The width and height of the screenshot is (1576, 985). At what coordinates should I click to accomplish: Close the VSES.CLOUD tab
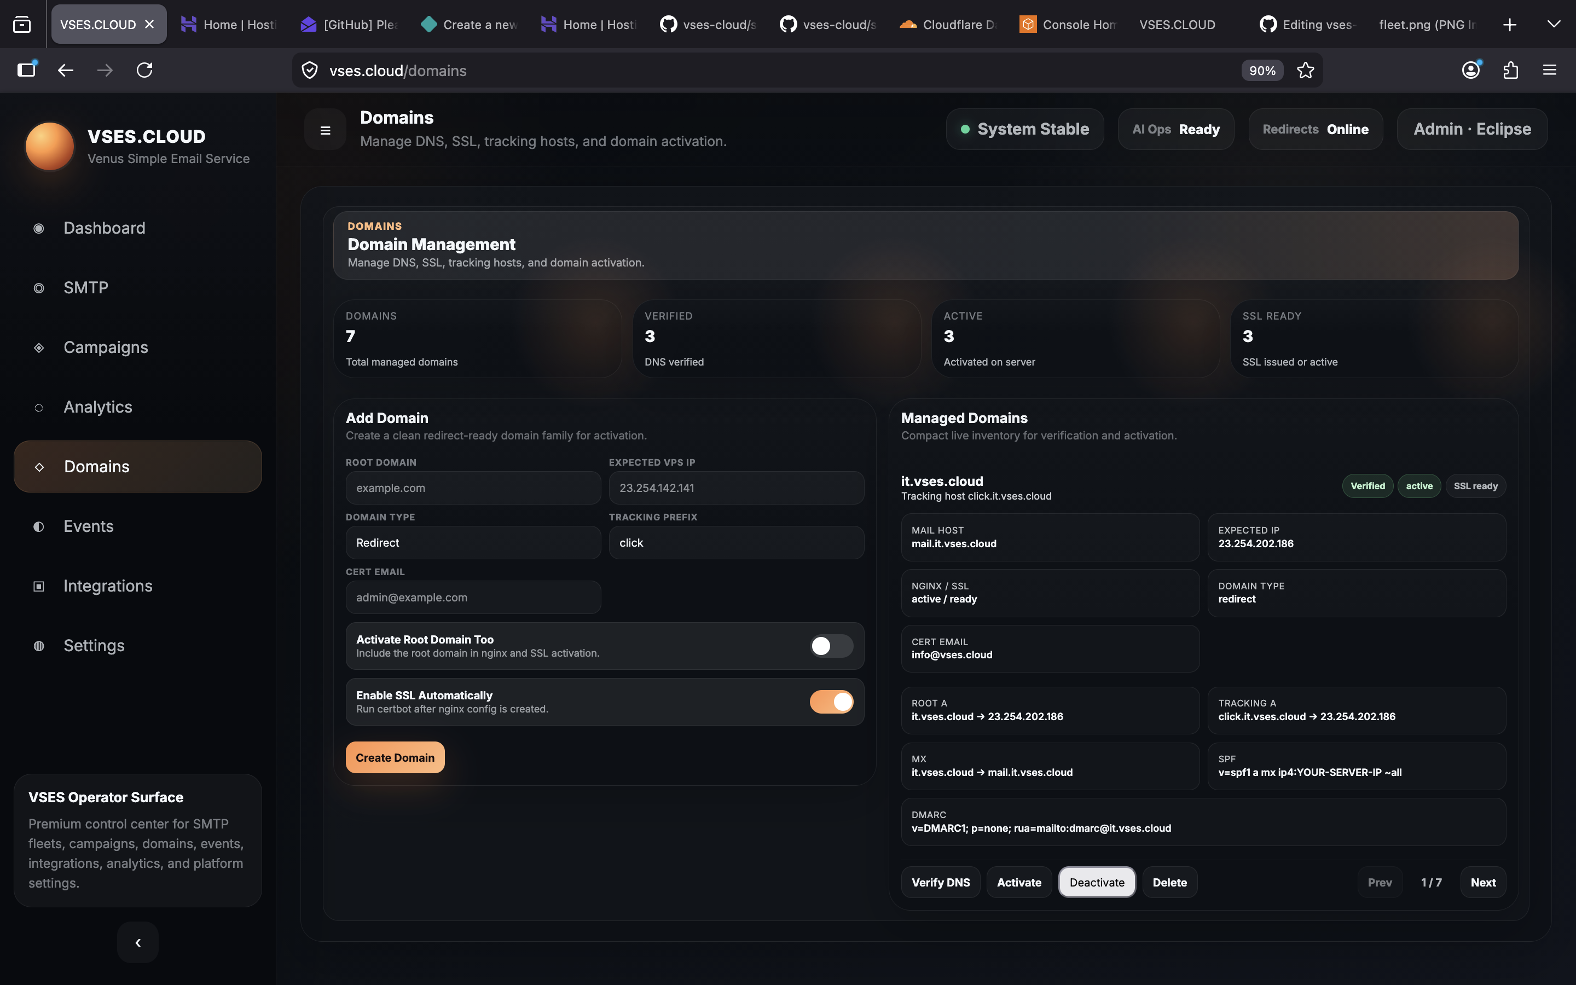click(150, 24)
